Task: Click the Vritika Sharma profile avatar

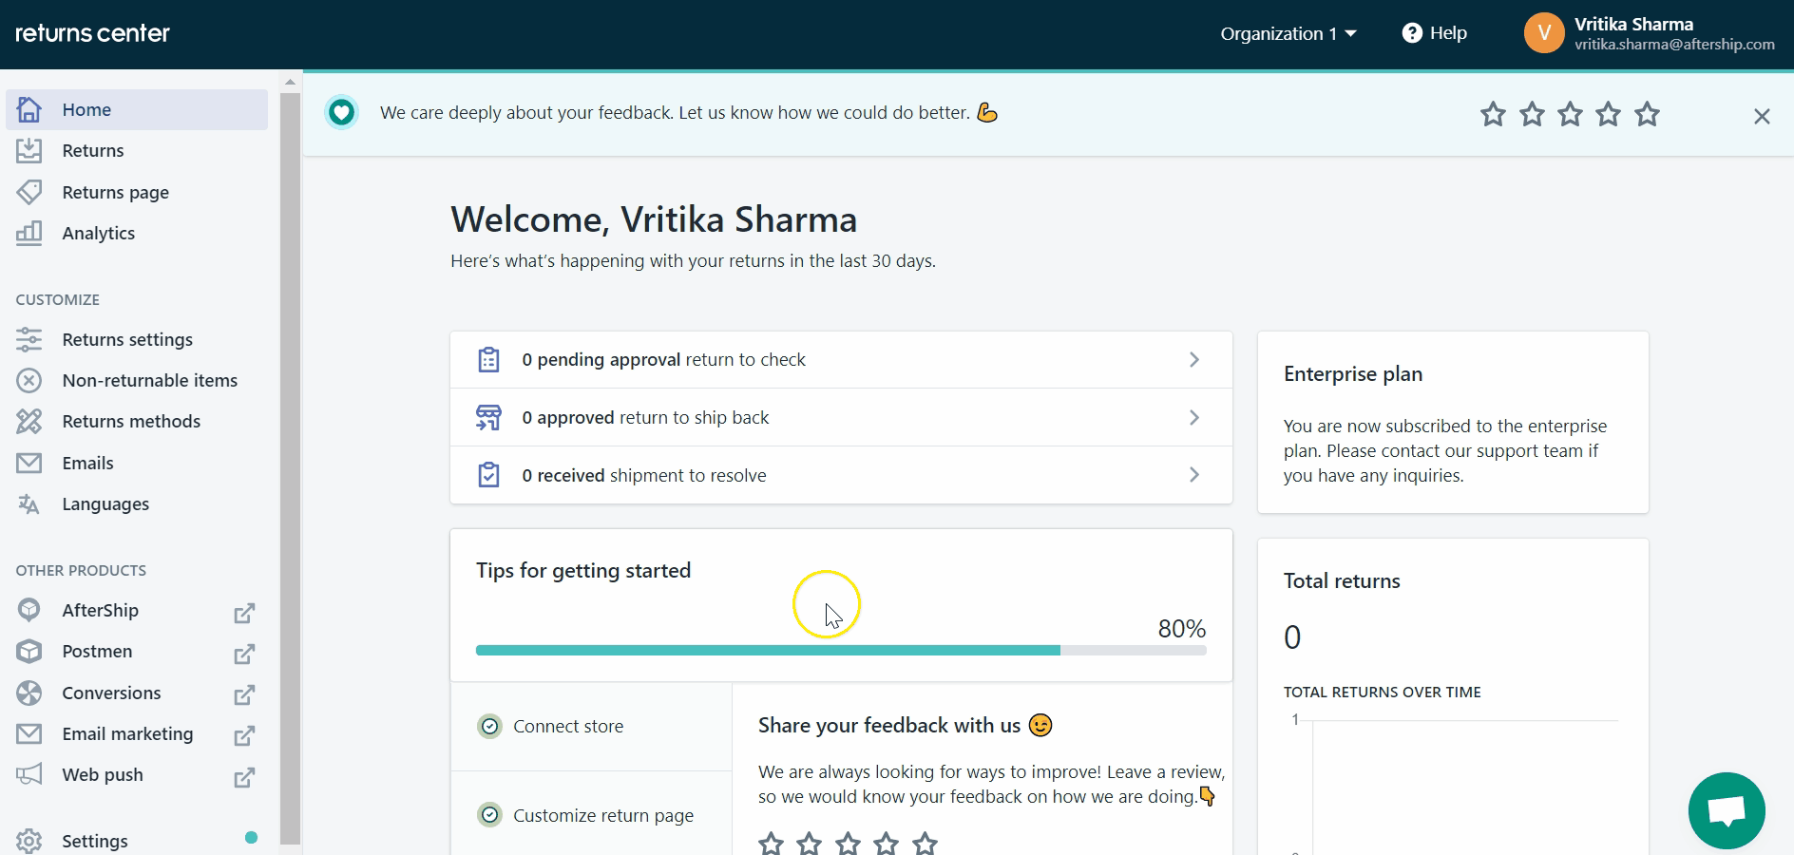Action: (1543, 33)
